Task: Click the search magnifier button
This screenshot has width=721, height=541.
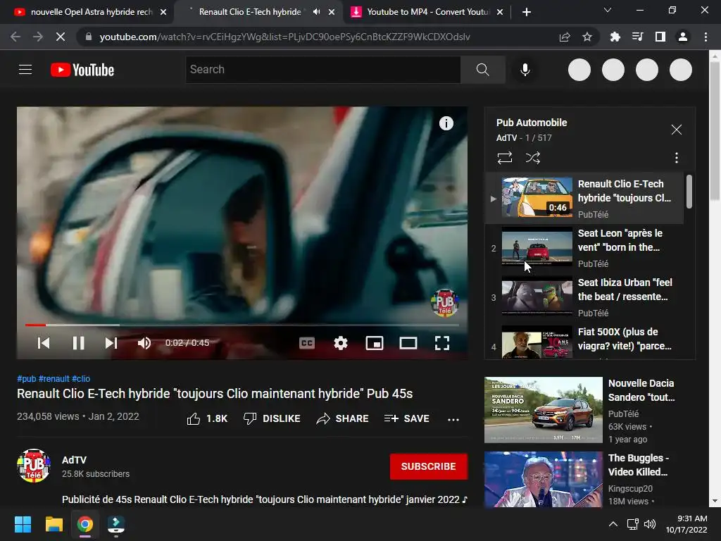Action: 483,70
